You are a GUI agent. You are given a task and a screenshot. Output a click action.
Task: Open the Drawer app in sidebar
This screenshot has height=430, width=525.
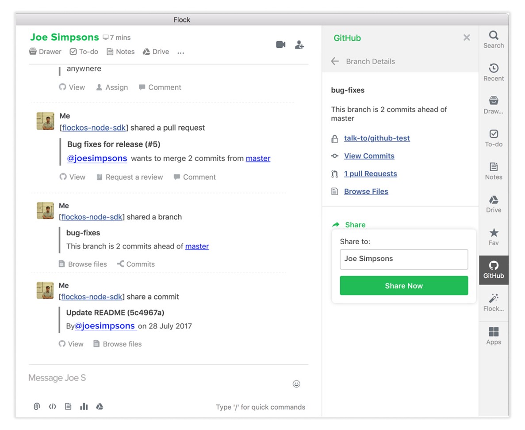pos(494,105)
